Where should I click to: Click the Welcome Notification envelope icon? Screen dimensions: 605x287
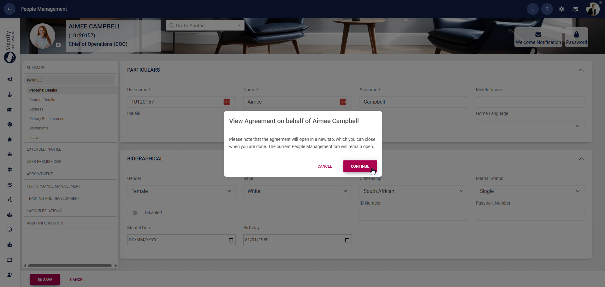coord(538,34)
